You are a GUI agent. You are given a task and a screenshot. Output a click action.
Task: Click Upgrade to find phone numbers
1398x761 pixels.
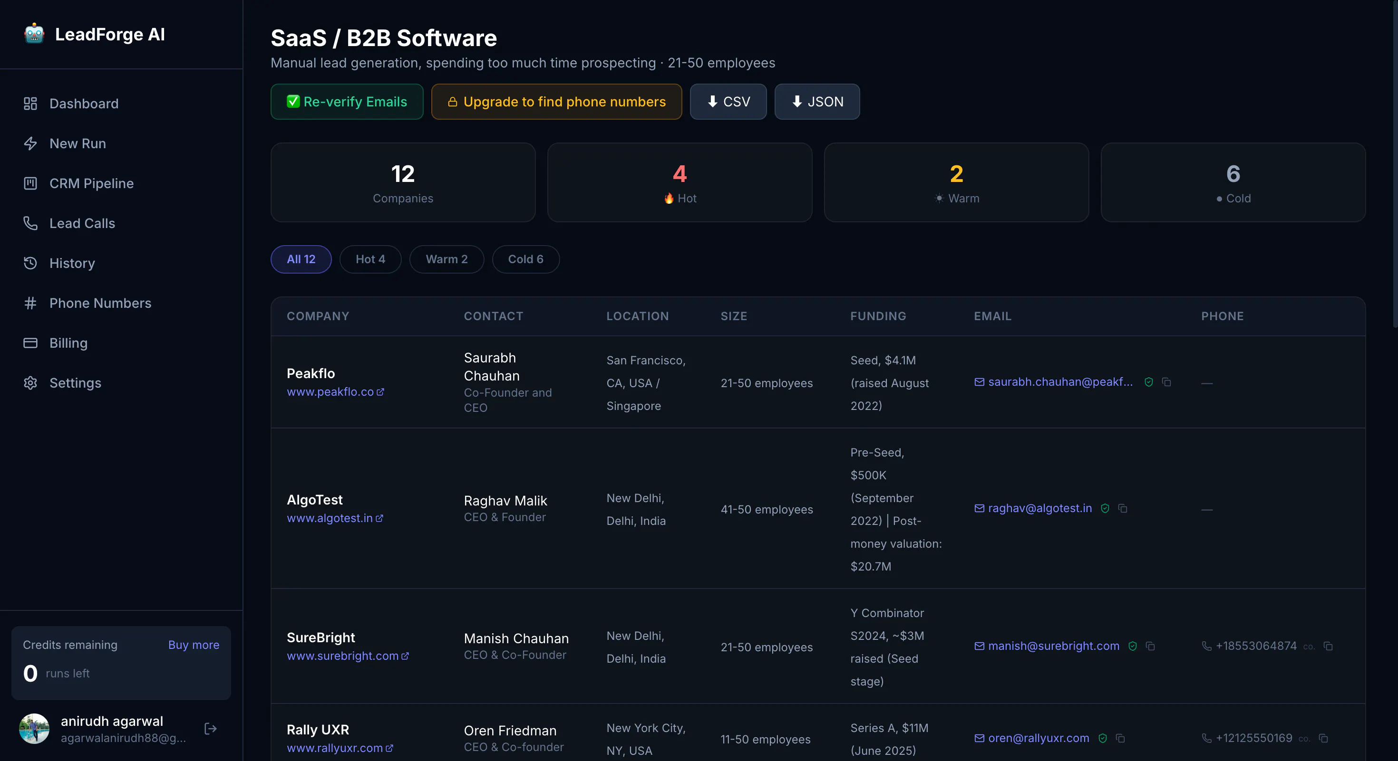coord(556,101)
